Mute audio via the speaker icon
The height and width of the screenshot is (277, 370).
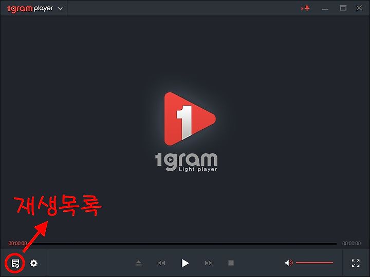tap(289, 263)
